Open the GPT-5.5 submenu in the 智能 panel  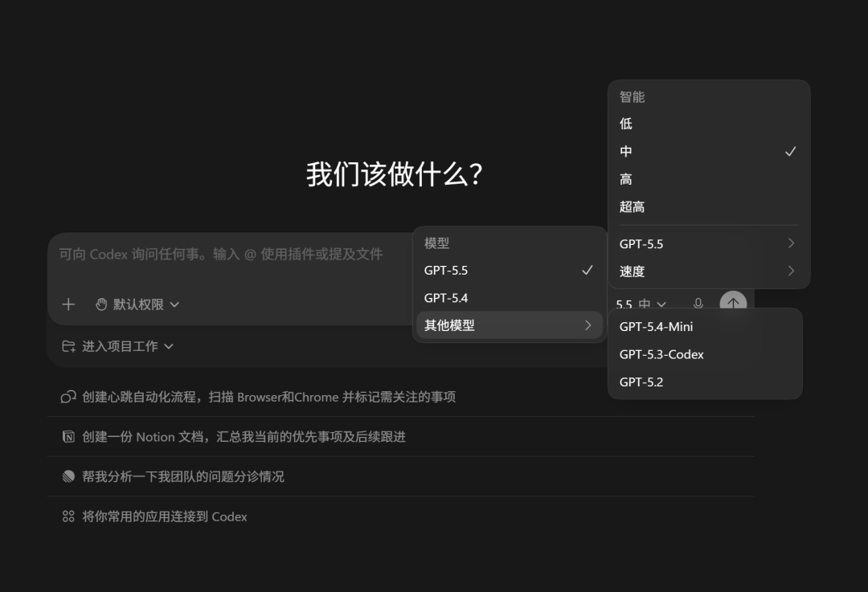point(709,243)
